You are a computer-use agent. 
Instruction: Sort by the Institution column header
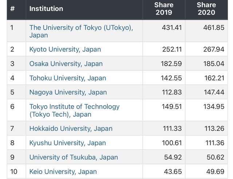pos(46,8)
